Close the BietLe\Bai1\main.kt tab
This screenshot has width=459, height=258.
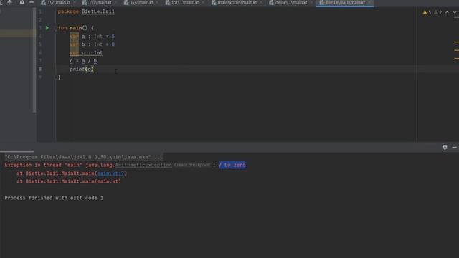coord(370,3)
